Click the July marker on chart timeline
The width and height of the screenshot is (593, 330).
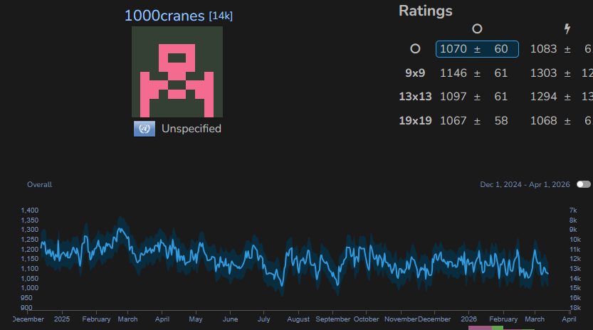(x=264, y=319)
